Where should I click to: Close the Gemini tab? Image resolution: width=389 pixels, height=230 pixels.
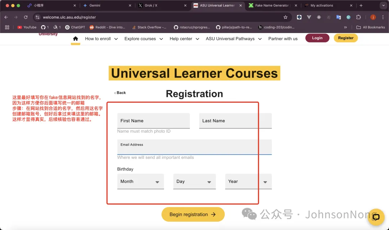tap(130, 5)
